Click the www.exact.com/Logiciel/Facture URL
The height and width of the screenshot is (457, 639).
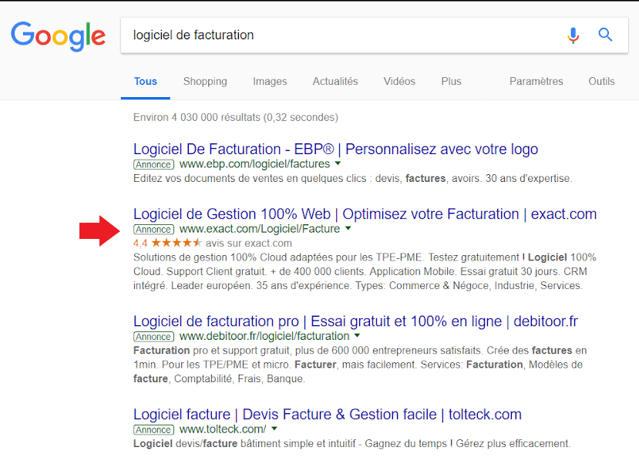[x=260, y=229]
